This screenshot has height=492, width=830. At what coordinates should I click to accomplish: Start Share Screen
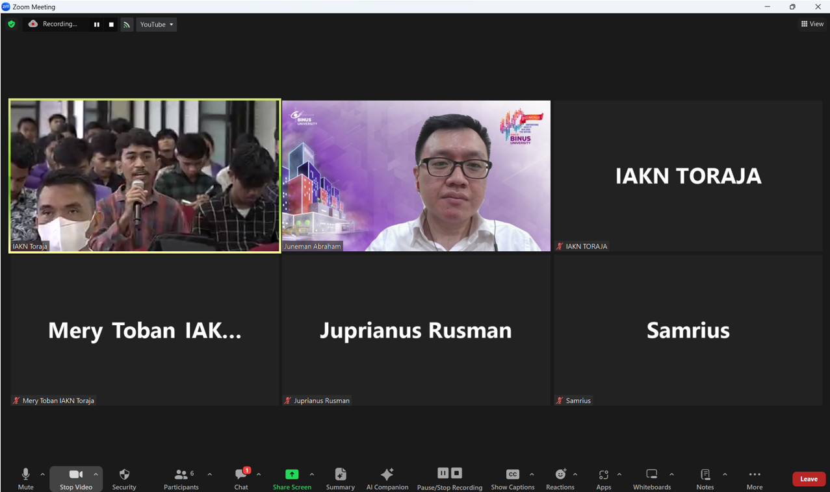click(x=292, y=479)
